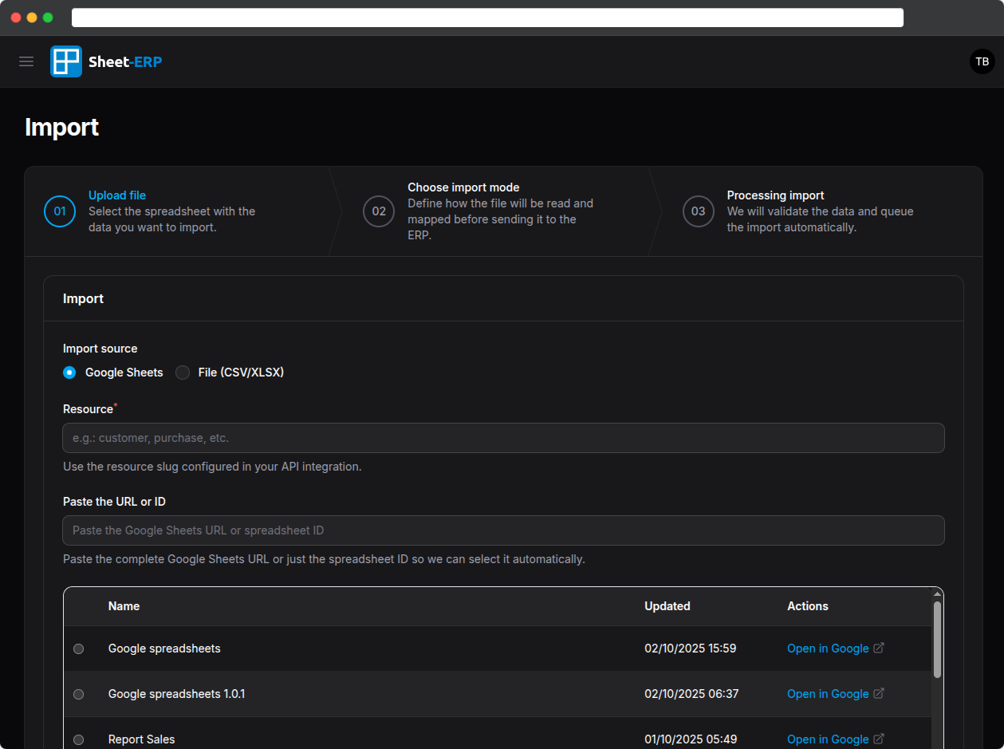1004x749 pixels.
Task: Sort the table by the Name column
Action: click(x=124, y=606)
